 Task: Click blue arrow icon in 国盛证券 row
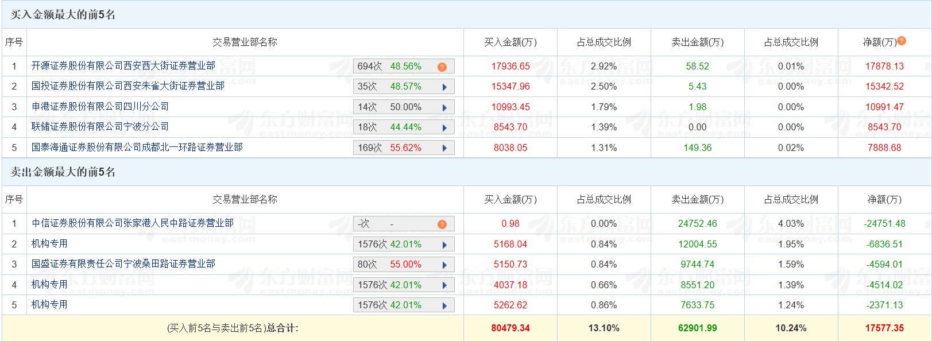444,265
